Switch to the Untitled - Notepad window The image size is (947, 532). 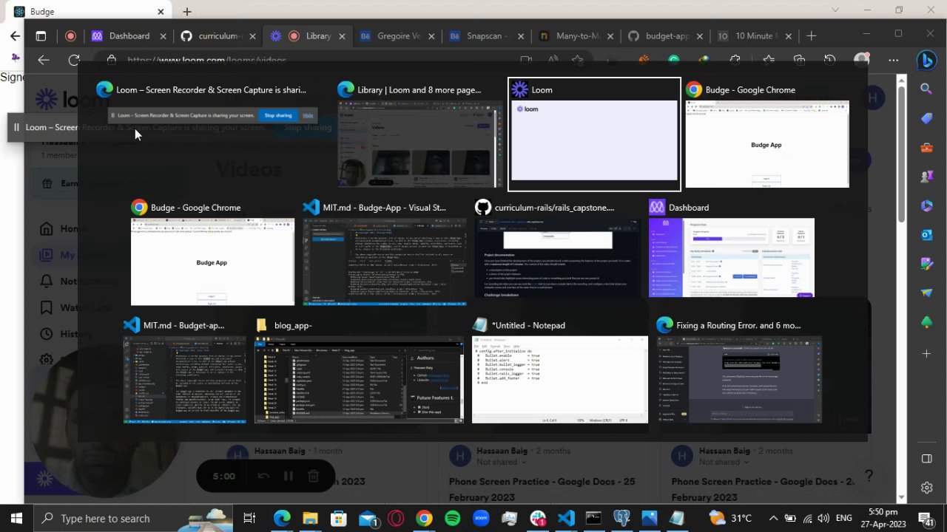(x=560, y=370)
